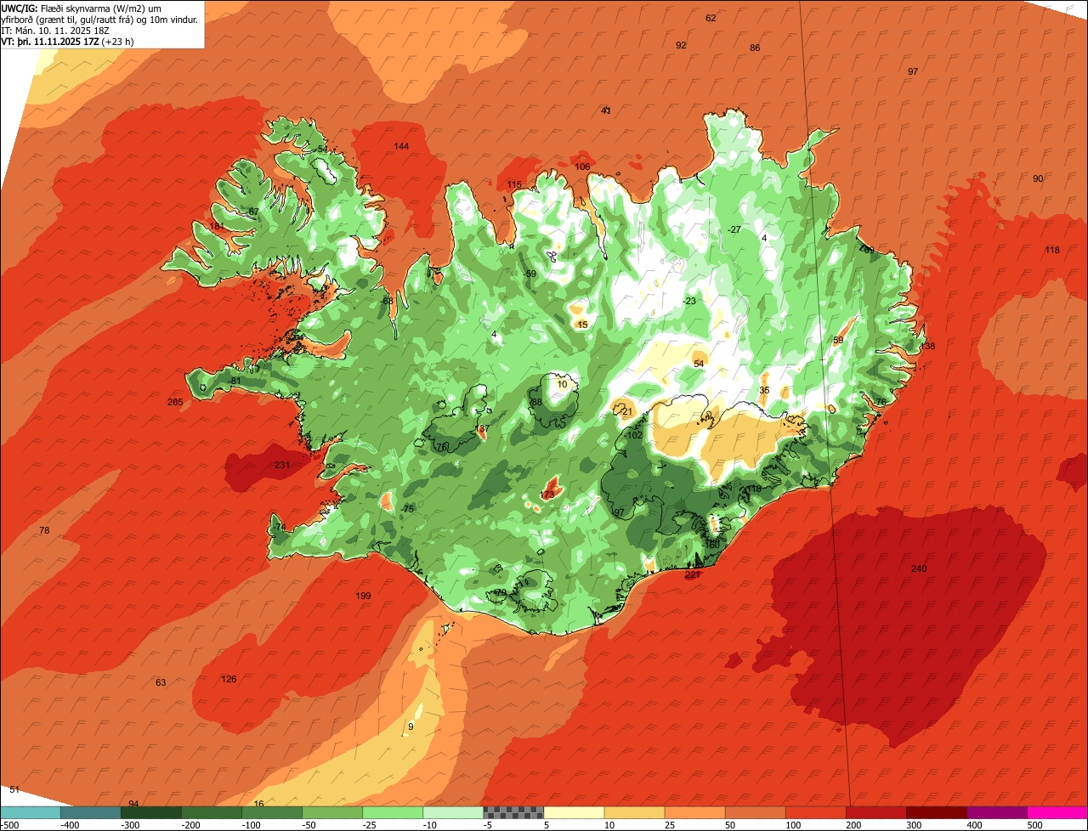Click the -27 value in northeast Iceland
The image size is (1088, 831).
click(734, 229)
